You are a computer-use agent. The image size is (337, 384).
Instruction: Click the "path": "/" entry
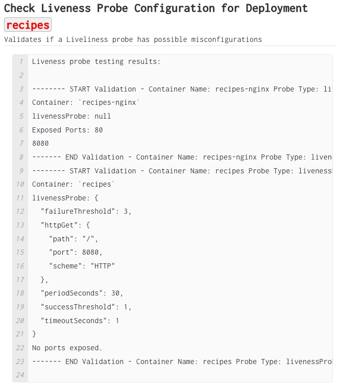74,239
